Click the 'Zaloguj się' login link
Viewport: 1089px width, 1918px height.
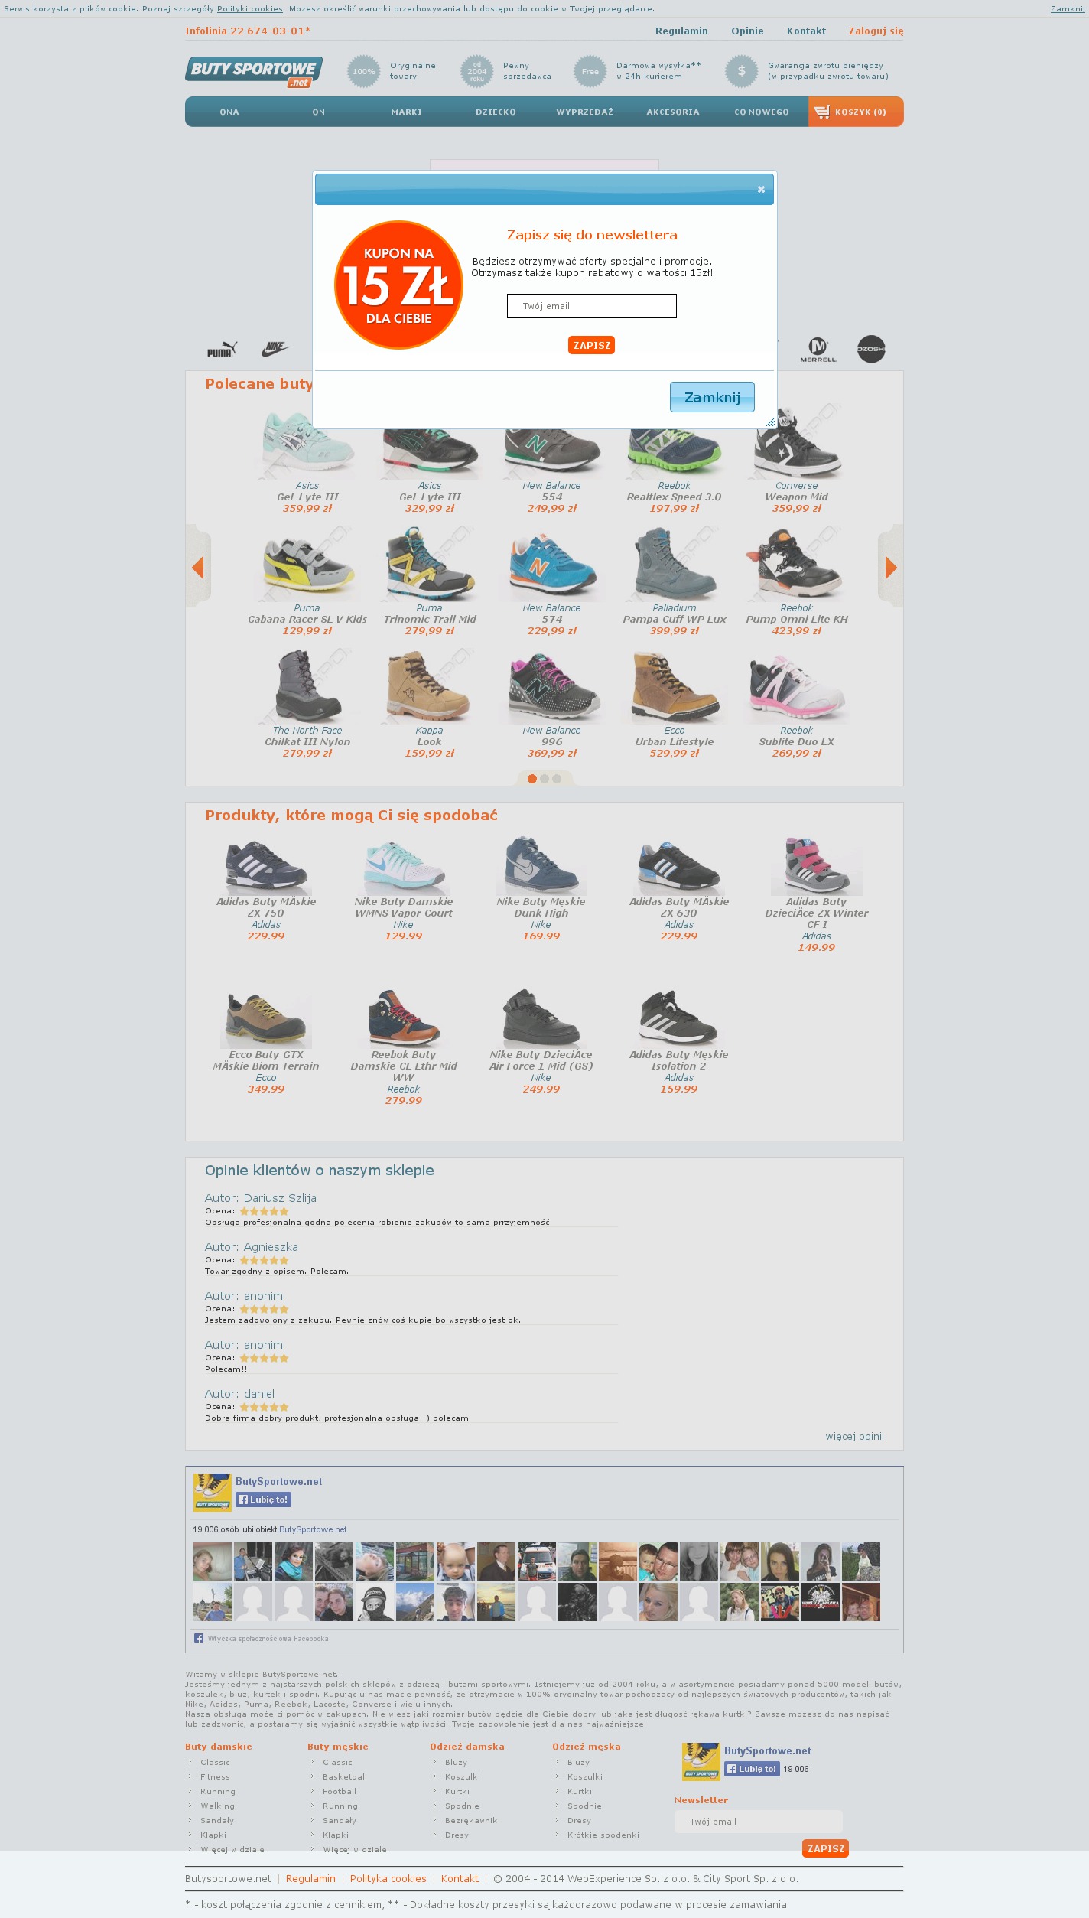tap(876, 31)
